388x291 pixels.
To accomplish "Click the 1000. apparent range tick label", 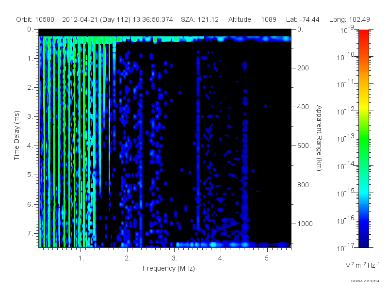I will pos(306,224).
